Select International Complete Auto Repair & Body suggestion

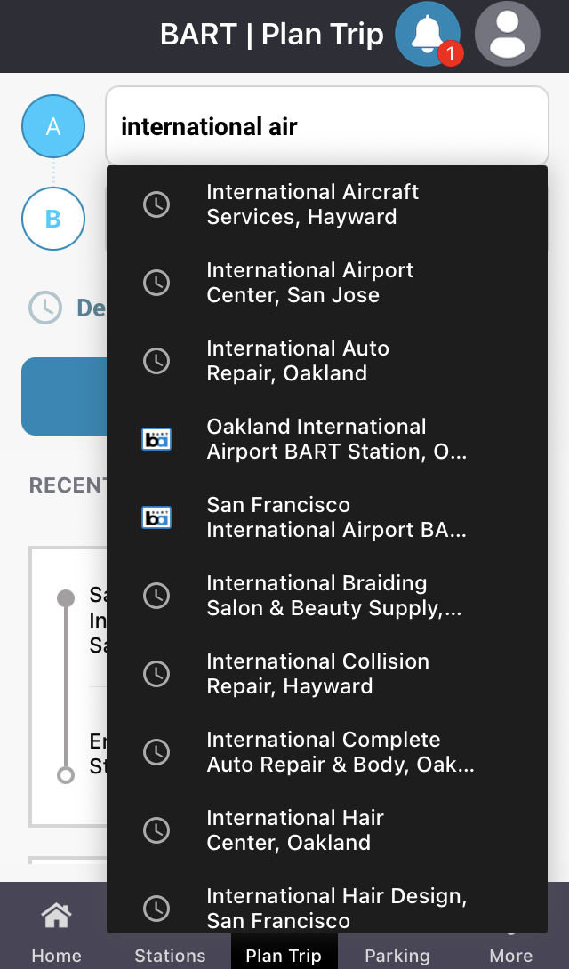327,752
